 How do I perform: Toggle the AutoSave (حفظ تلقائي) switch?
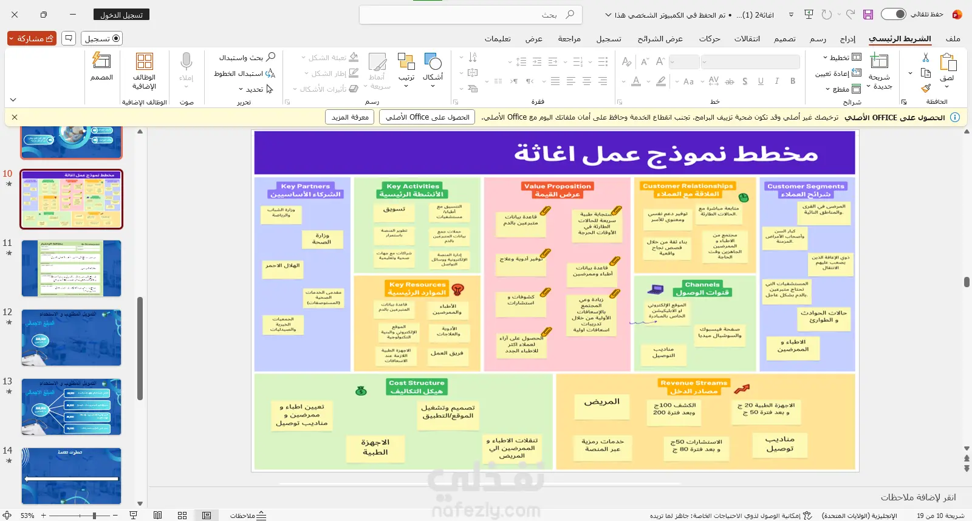893,14
